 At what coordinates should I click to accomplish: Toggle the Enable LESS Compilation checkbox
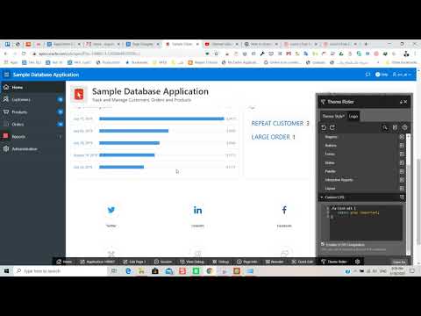(x=323, y=244)
